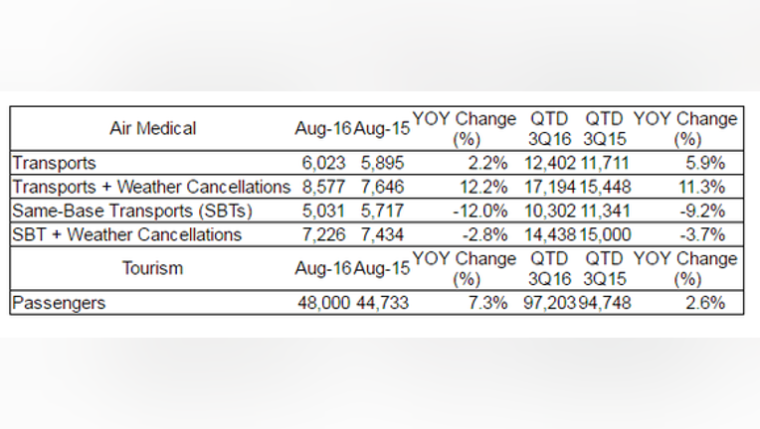The image size is (760, 429).
Task: Select Transports + Weather Cancellations row label
Action: point(151,187)
